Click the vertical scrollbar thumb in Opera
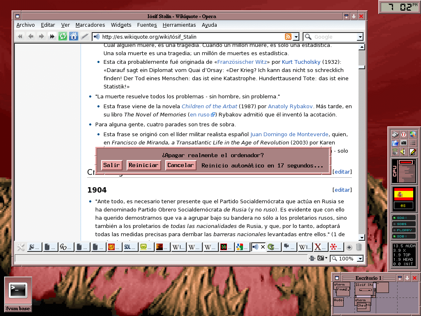 pyautogui.click(x=362, y=67)
